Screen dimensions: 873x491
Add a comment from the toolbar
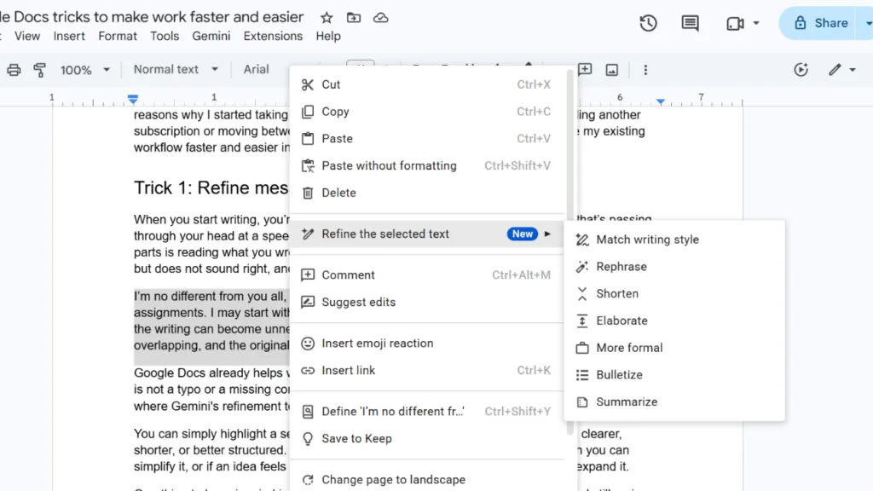[x=585, y=70]
